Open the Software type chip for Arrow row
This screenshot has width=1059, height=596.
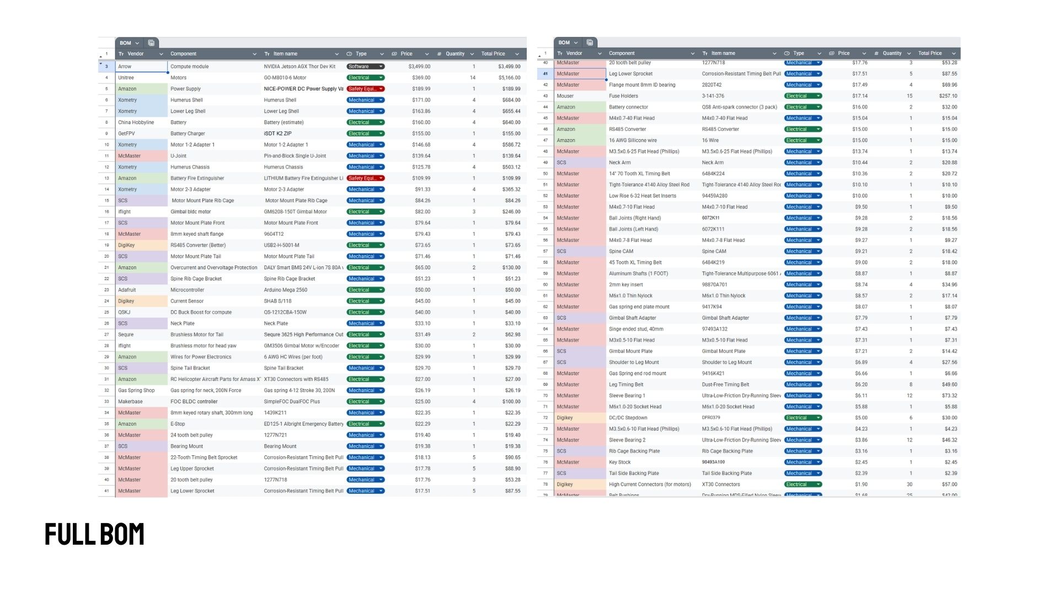[365, 67]
